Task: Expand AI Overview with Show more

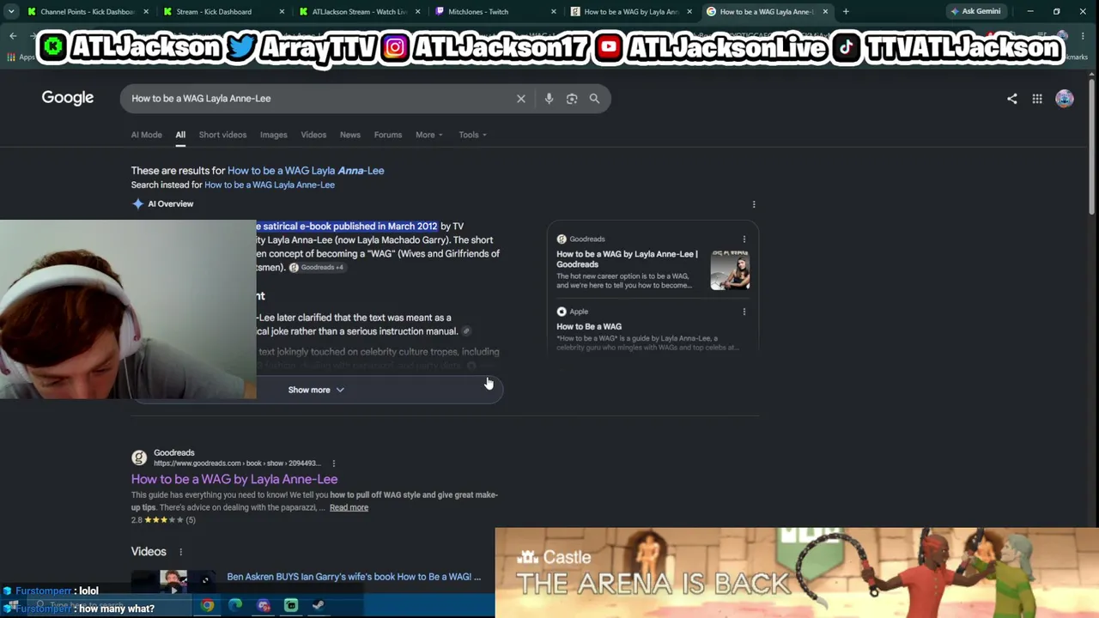Action: tap(316, 390)
